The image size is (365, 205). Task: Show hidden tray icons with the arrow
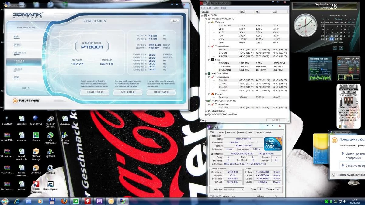click(322, 201)
